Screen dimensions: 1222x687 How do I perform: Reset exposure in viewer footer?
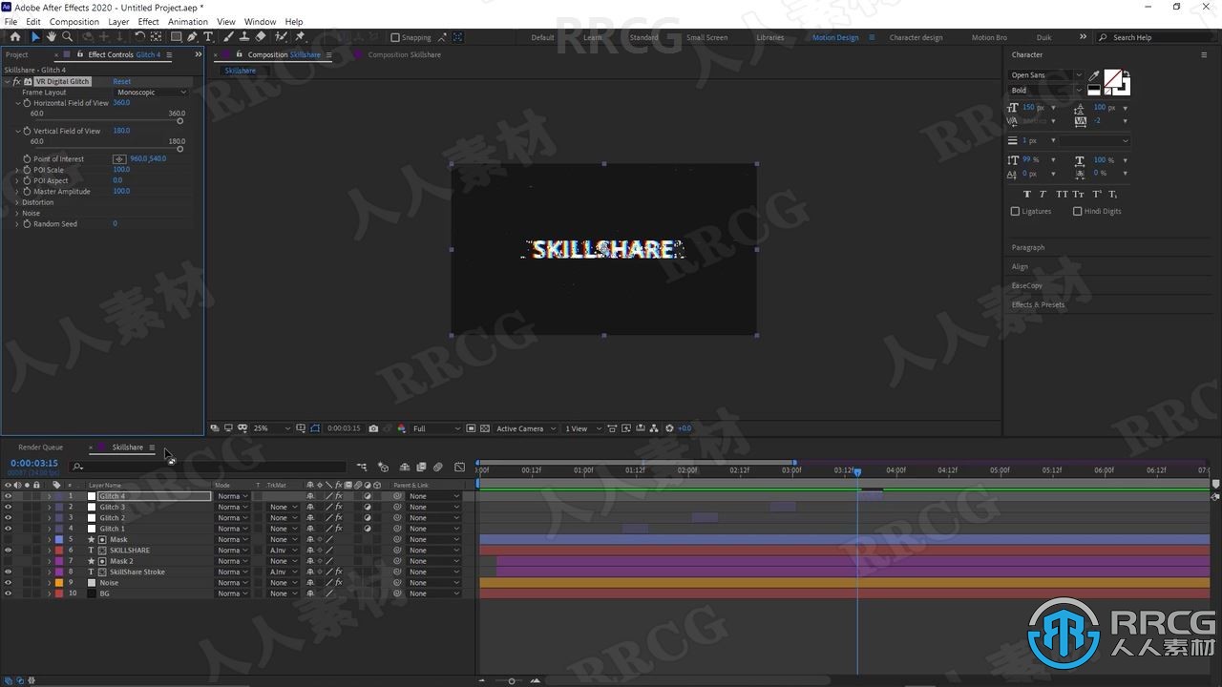tap(669, 428)
